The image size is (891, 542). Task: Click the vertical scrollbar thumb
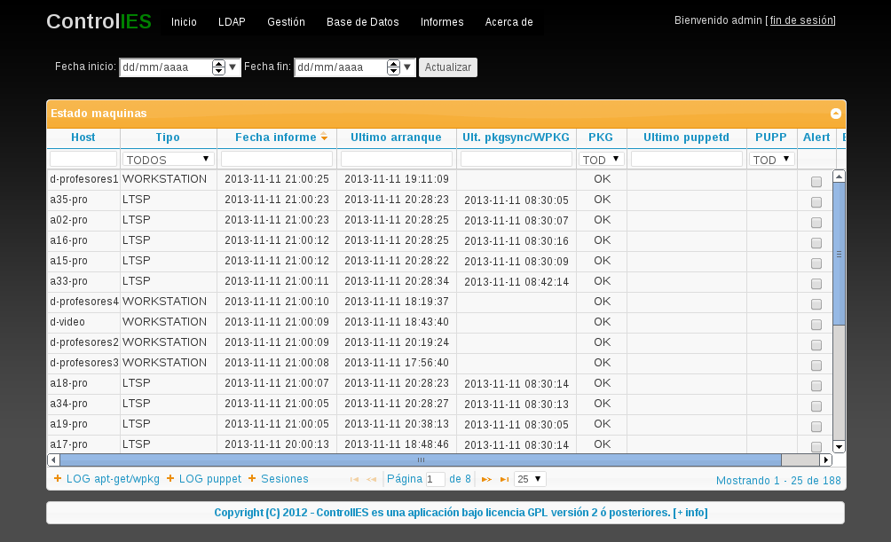click(839, 254)
